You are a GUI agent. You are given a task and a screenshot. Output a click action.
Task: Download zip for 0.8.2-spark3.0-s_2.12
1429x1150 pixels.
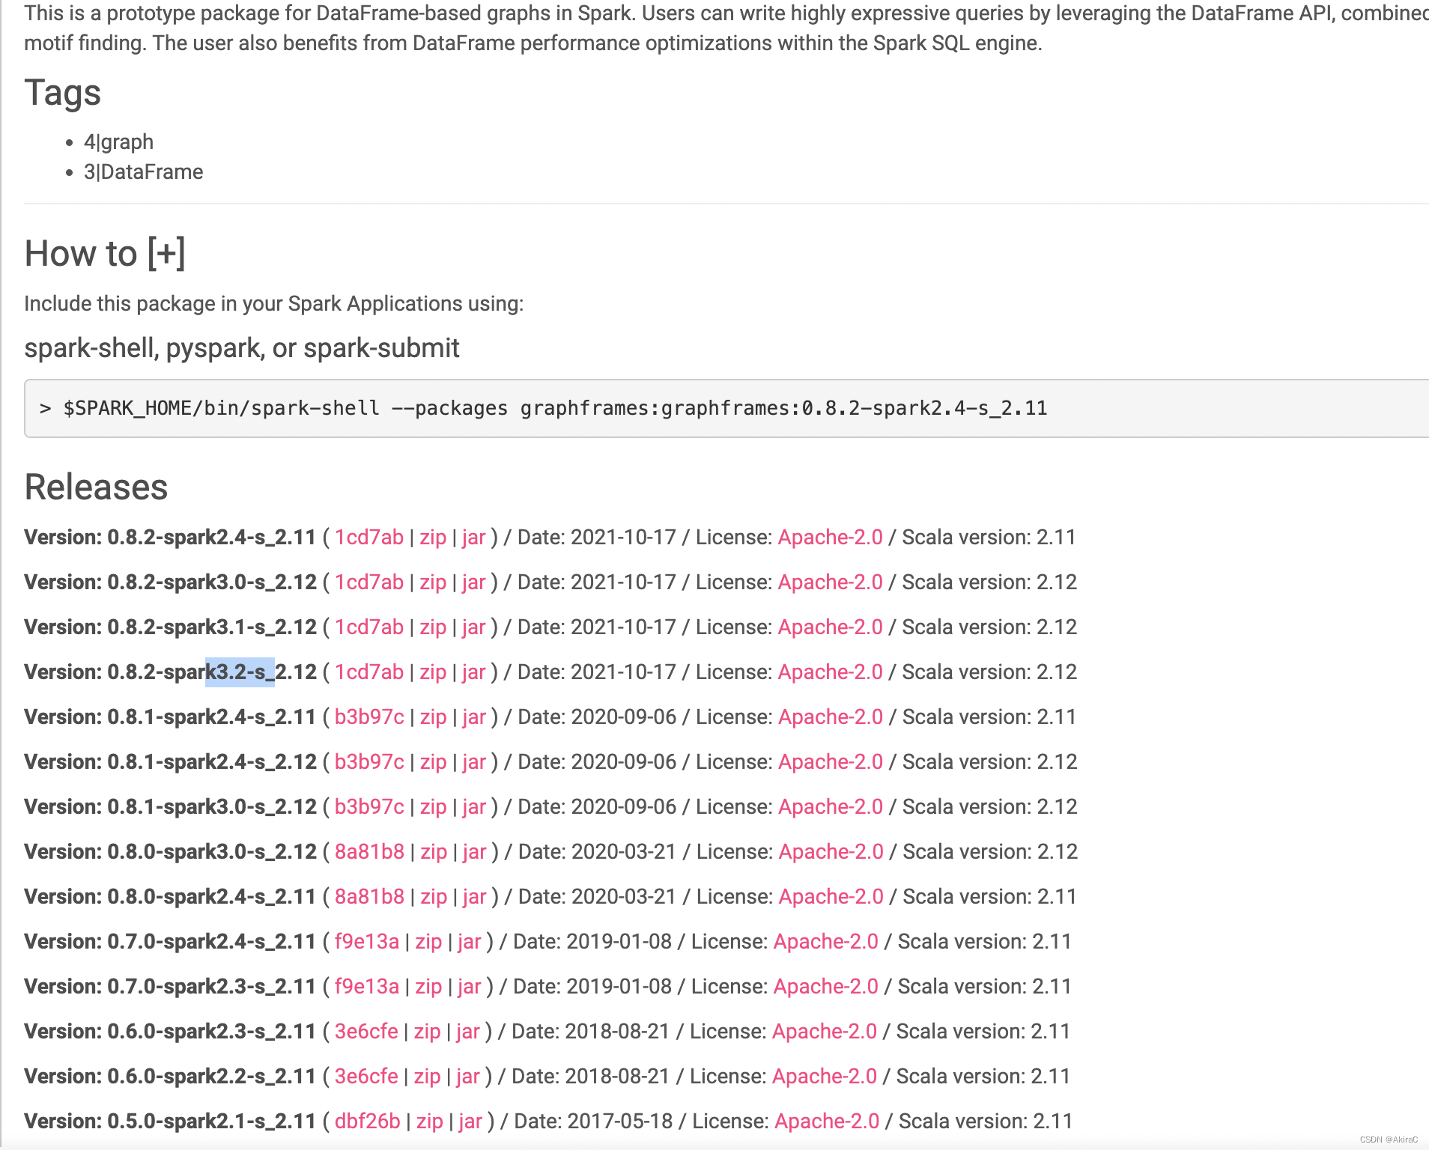433,582
